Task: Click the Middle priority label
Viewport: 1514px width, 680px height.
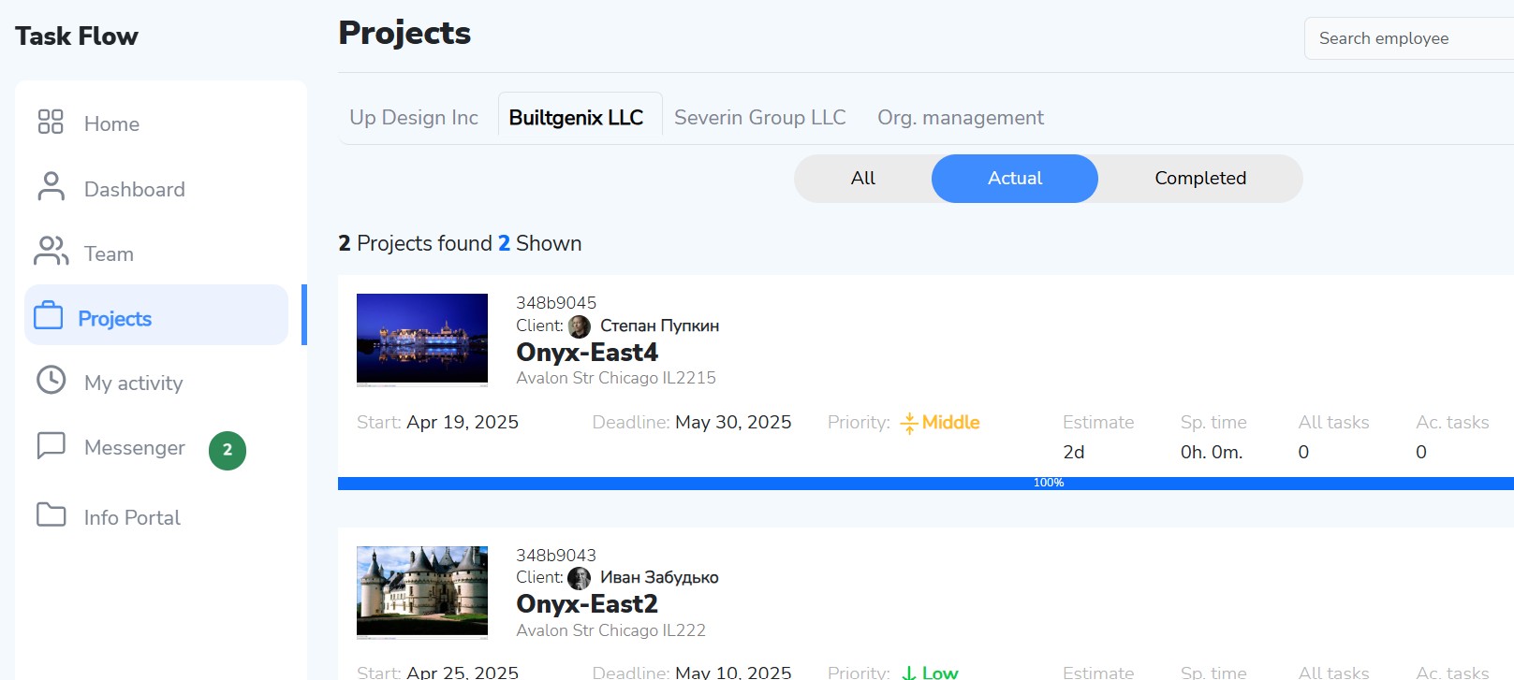Action: 950,423
